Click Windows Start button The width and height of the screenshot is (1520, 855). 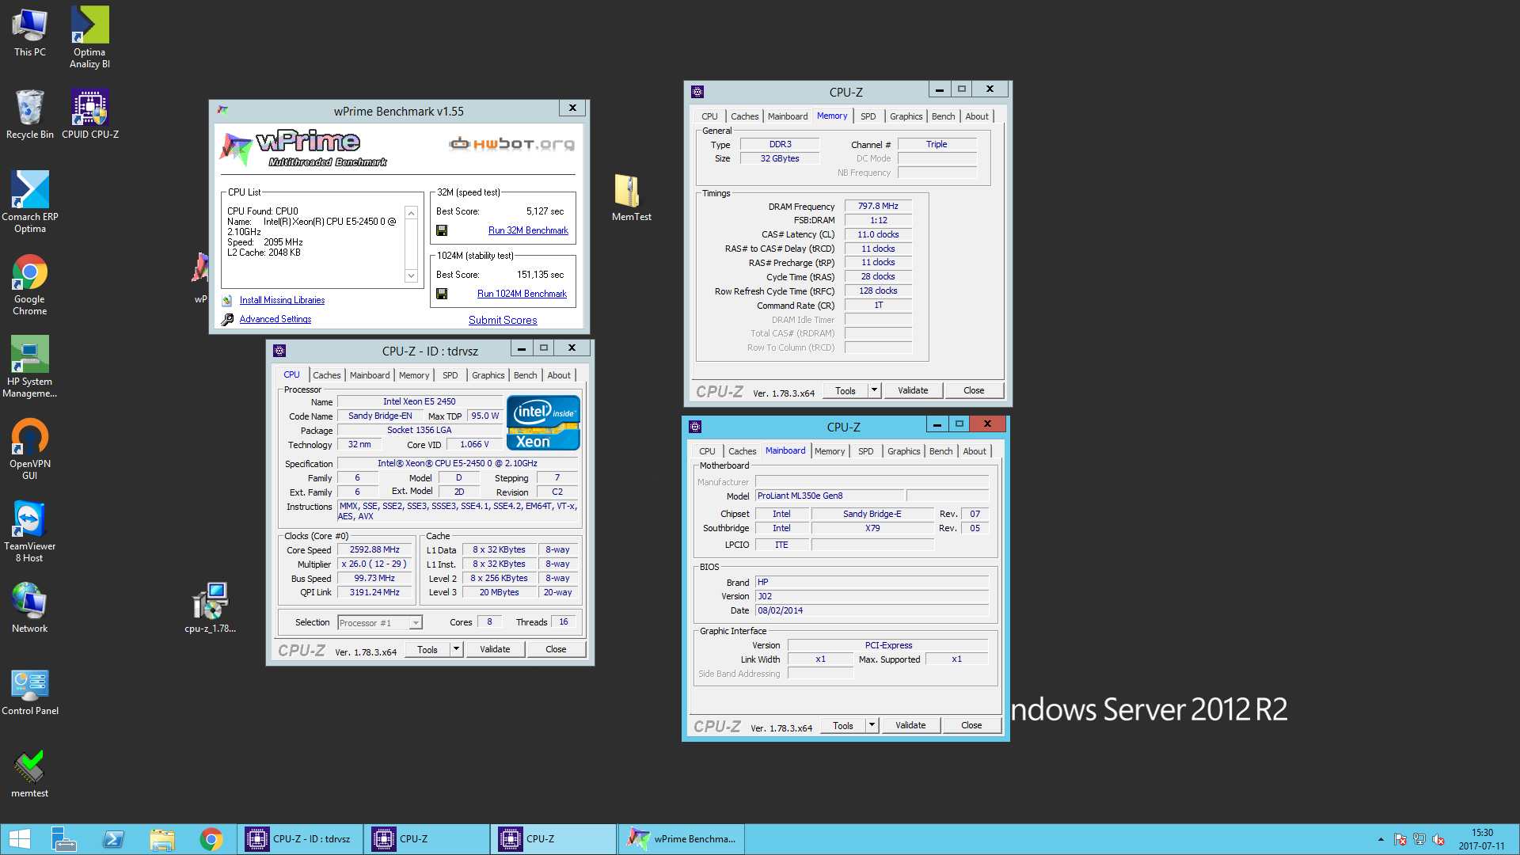coord(20,839)
